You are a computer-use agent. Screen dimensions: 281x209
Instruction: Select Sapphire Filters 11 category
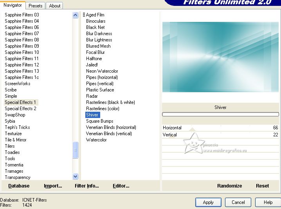tap(22, 59)
